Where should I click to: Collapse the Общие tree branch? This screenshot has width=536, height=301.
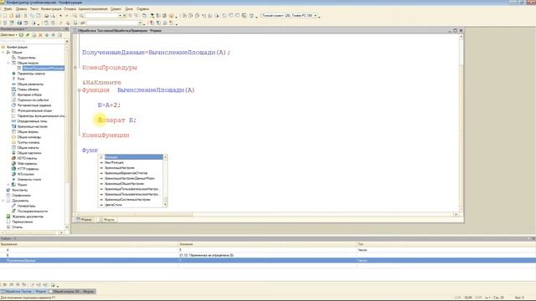[3, 53]
